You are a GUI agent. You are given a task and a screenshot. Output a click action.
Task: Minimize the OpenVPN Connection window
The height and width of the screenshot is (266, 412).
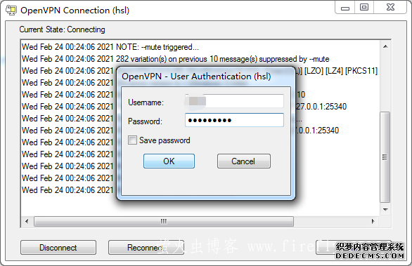(345, 8)
